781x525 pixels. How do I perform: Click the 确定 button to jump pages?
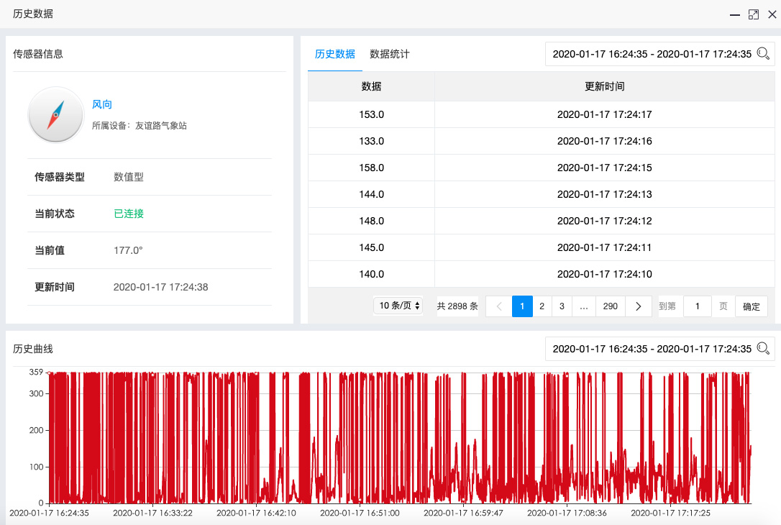pyautogui.click(x=751, y=306)
